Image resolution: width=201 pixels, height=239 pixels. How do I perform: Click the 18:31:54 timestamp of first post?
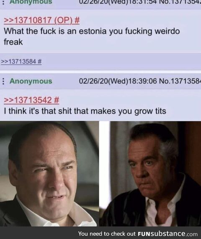(x=143, y=2)
